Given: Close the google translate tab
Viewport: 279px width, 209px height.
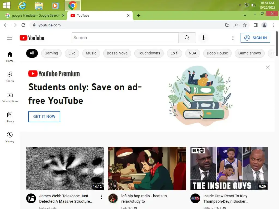Looking at the screenshot, I should pos(63,16).
